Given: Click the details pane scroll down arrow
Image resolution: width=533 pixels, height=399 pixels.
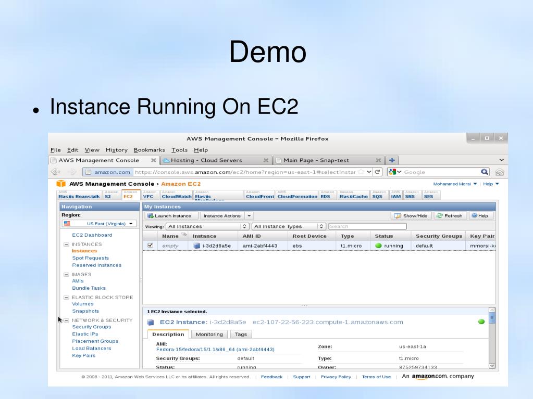Looking at the screenshot, I should [x=492, y=366].
